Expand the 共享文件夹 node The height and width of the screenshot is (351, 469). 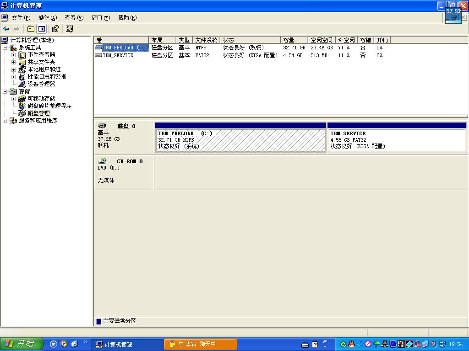[13, 62]
